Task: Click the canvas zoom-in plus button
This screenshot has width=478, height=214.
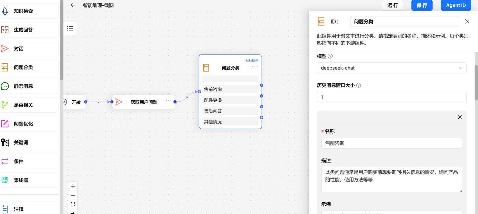Action: click(73, 186)
